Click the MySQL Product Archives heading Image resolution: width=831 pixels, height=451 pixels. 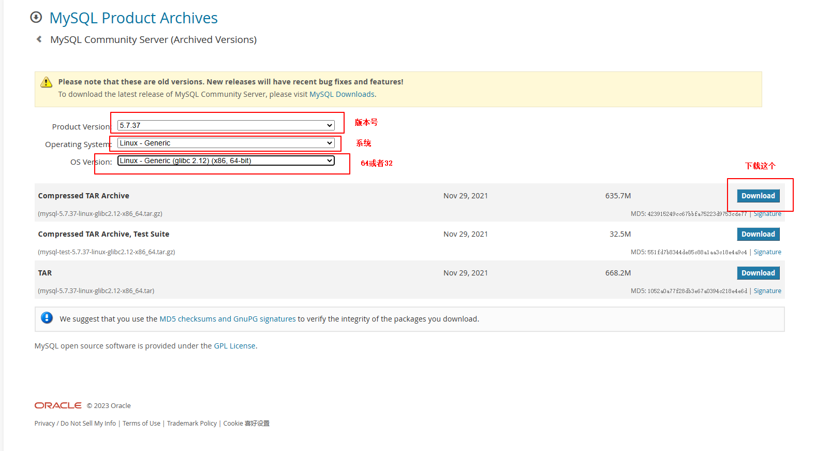click(133, 18)
